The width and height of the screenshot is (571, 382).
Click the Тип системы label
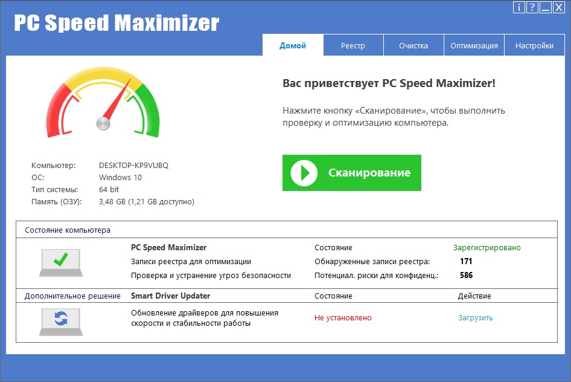(54, 190)
